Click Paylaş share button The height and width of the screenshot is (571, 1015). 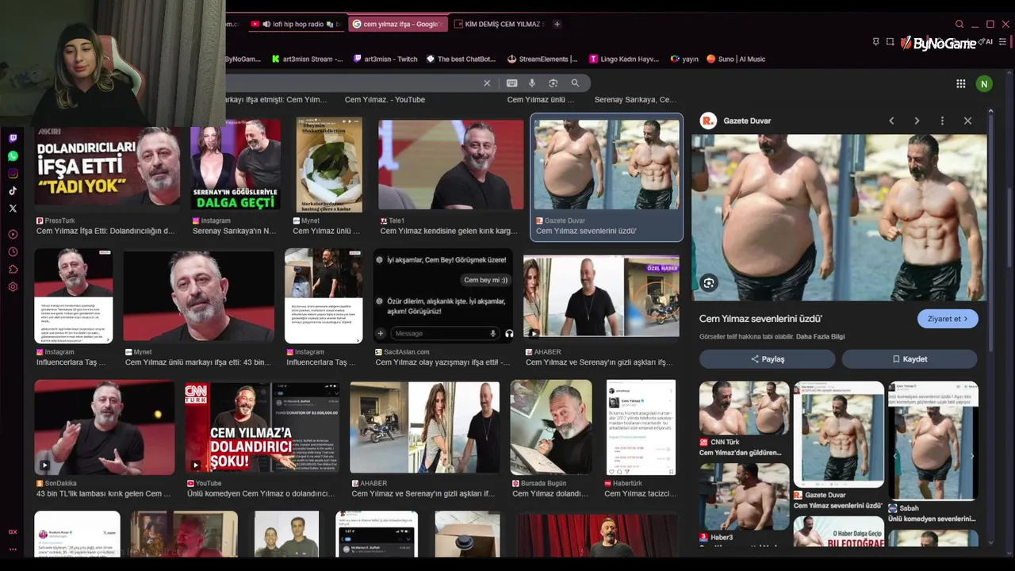coord(767,359)
